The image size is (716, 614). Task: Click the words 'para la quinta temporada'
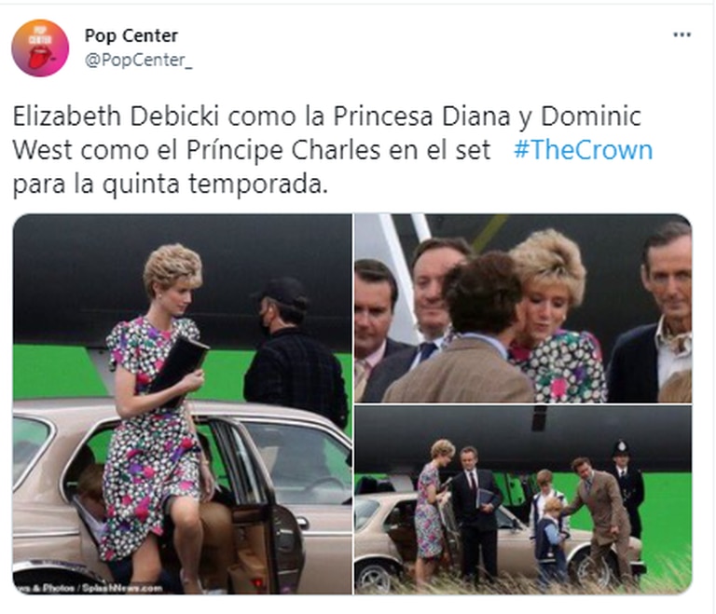pos(170,184)
